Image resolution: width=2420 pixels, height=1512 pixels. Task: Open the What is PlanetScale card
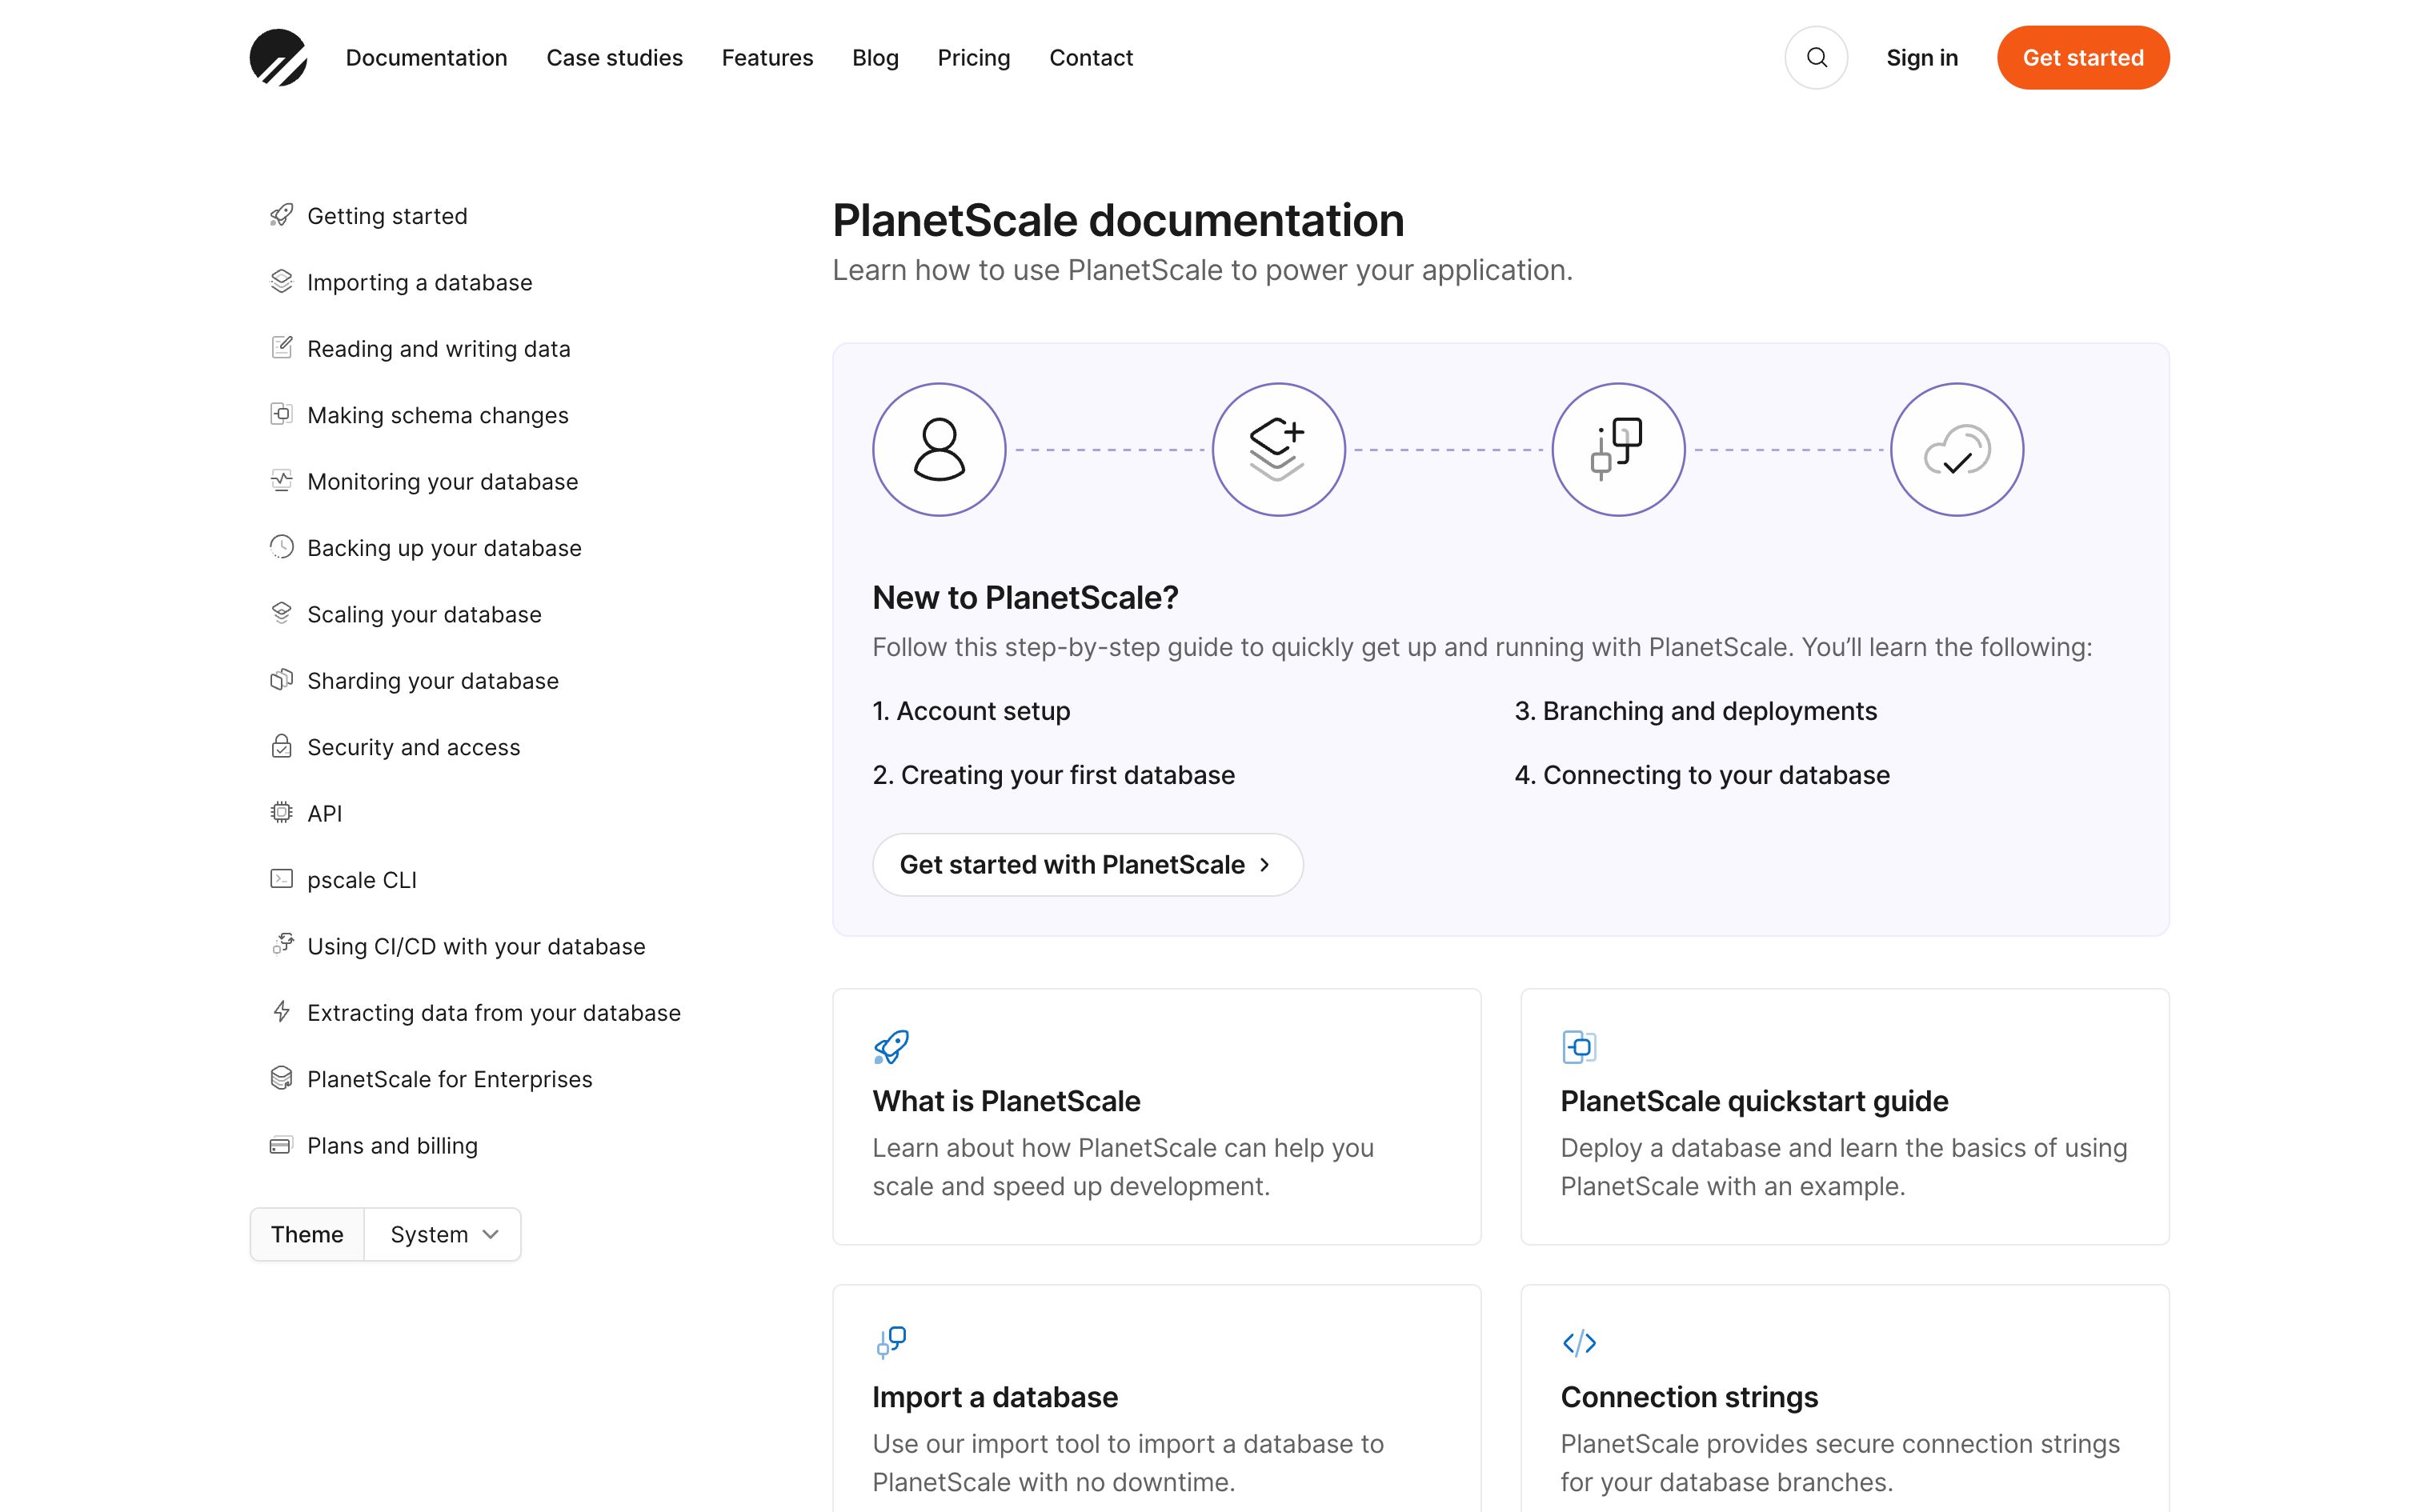[x=1157, y=1117]
